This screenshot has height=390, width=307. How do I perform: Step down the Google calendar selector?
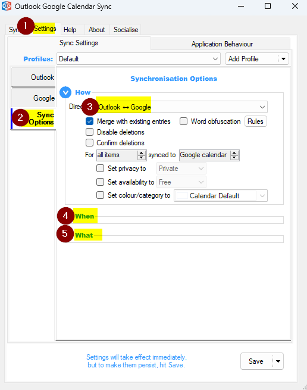point(234,157)
